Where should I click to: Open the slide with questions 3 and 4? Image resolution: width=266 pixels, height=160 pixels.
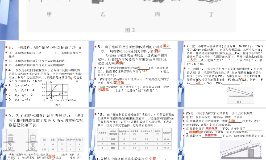(44, 74)
